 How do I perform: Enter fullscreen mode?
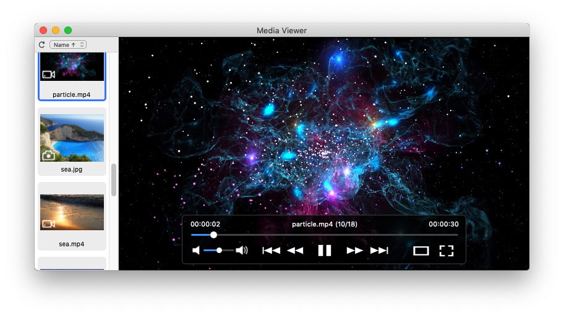coord(446,251)
